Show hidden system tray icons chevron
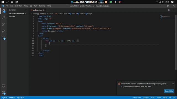177x99 pixels. click(157, 2)
